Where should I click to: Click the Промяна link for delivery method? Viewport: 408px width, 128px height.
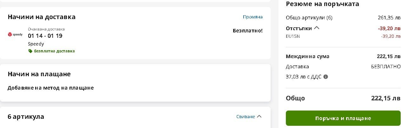(x=253, y=17)
